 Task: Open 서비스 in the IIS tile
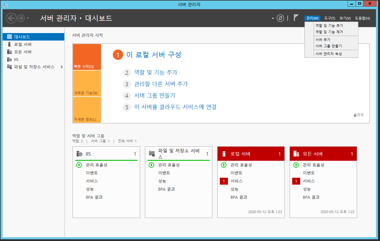pyautogui.click(x=92, y=181)
